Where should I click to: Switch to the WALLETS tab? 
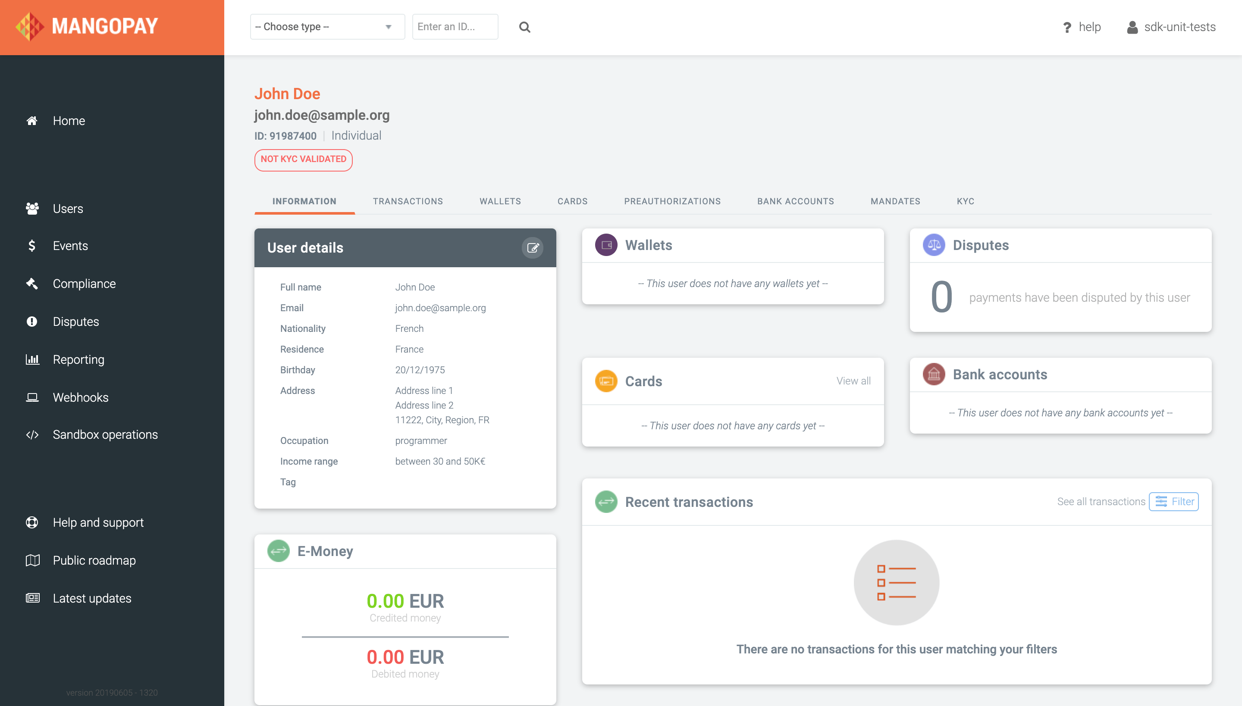coord(500,201)
